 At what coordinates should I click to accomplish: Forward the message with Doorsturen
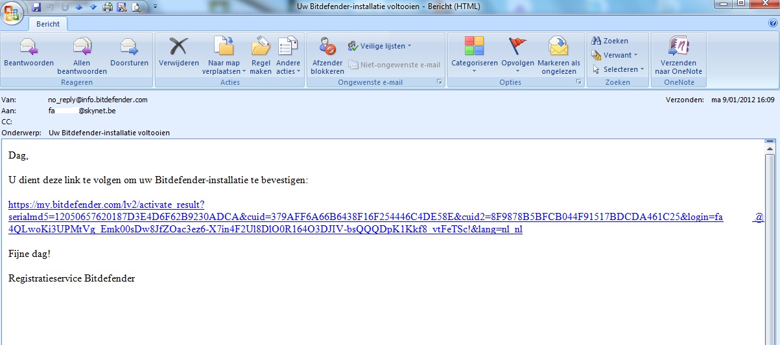tap(129, 52)
